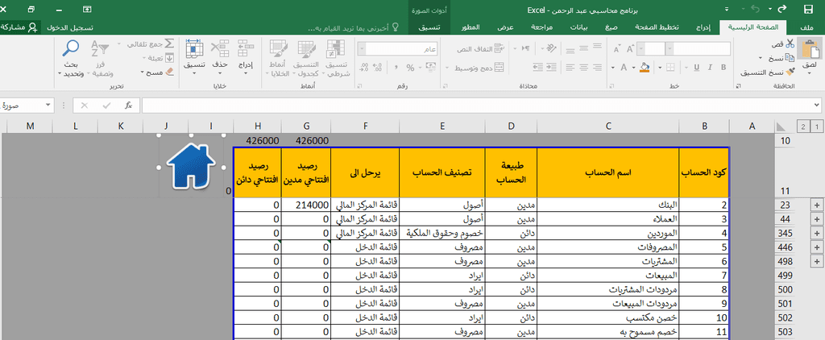Show outline level 2
This screenshot has height=340, width=825.
802,126
